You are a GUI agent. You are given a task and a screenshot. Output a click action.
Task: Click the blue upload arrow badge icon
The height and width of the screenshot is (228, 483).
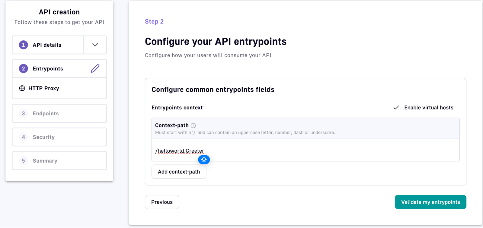[x=204, y=160]
